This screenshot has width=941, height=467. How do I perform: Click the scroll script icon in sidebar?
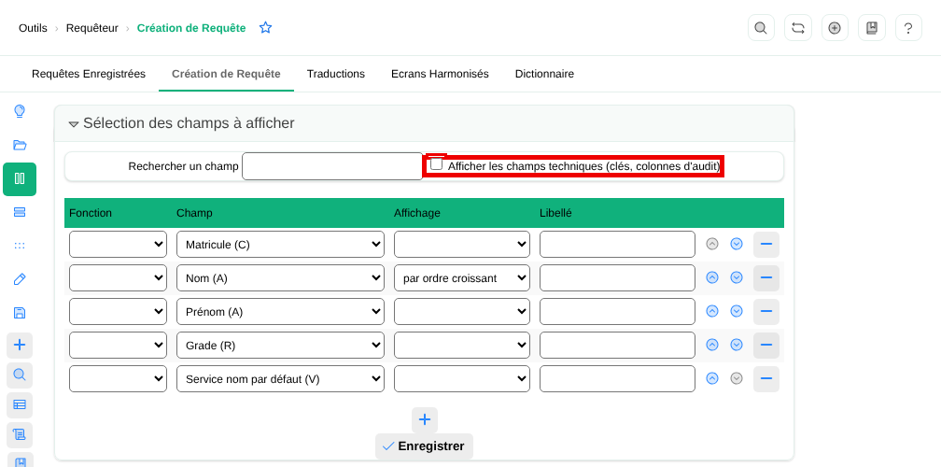pos(20,435)
